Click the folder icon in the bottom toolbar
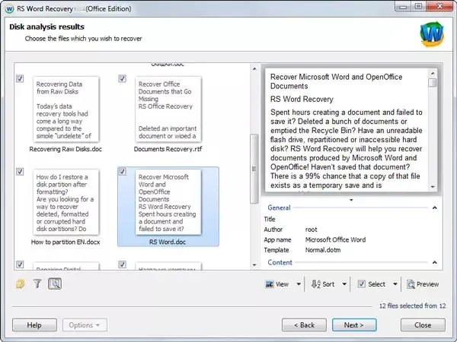457x342 pixels. pos(21,283)
